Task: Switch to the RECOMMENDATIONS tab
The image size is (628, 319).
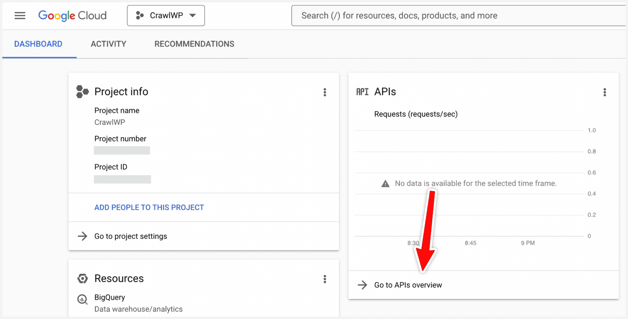Action: (x=194, y=44)
